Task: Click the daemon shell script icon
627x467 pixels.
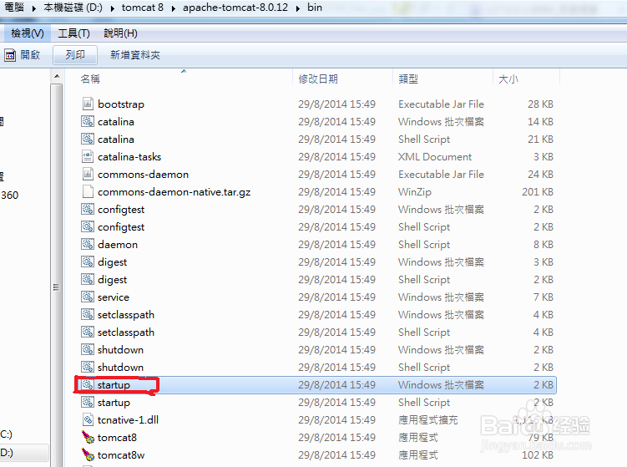Action: 88,244
